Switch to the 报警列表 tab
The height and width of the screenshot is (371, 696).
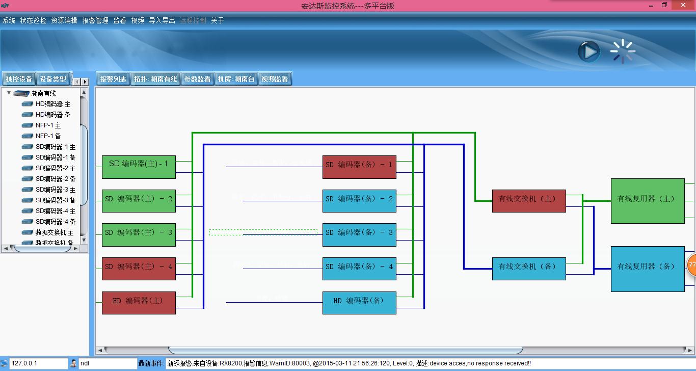(x=113, y=79)
